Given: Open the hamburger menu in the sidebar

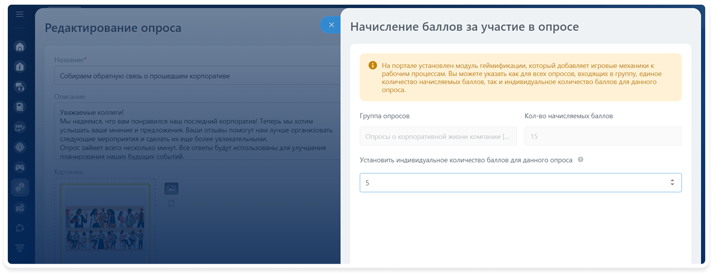Looking at the screenshot, I should pyautogui.click(x=19, y=14).
